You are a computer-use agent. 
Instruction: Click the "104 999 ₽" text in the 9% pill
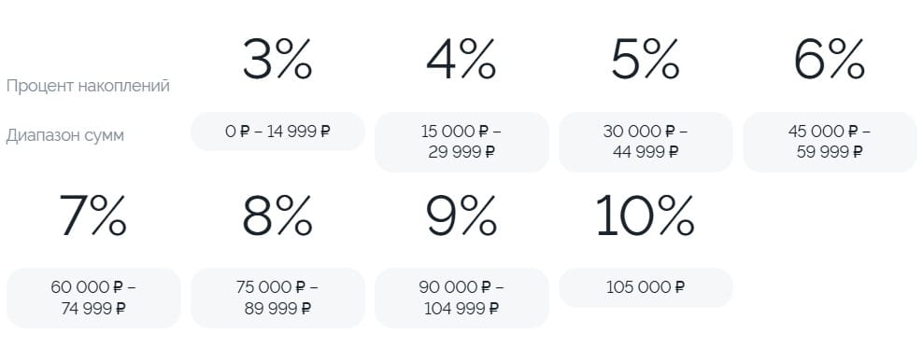[461, 308]
